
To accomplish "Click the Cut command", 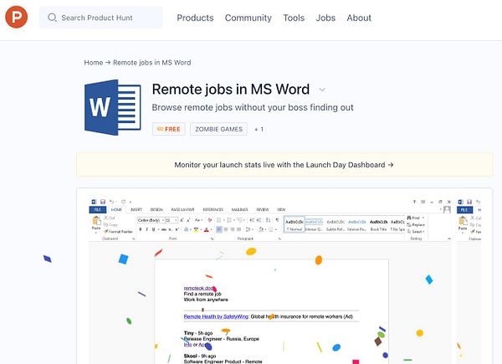I will coord(110,218).
